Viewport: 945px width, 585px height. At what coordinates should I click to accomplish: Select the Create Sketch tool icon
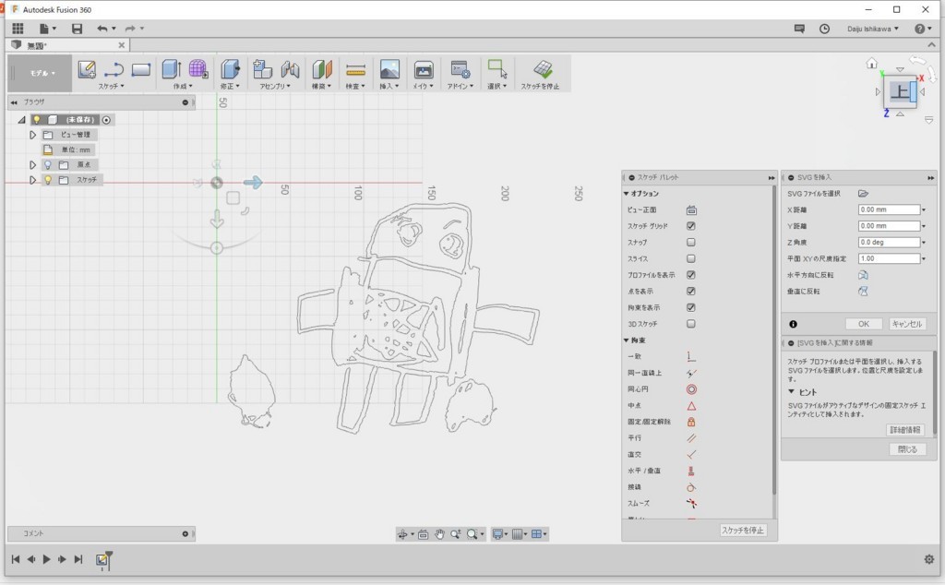pos(87,69)
